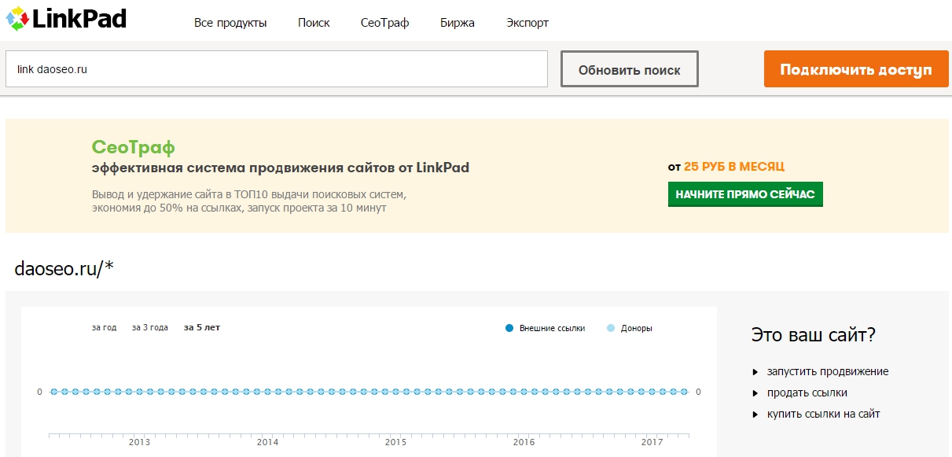Image resolution: width=952 pixels, height=457 pixels.
Task: Click the продать ссылки link
Action: [x=807, y=393]
